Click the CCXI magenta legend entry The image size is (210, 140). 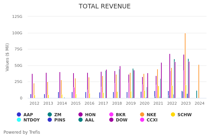142,120
